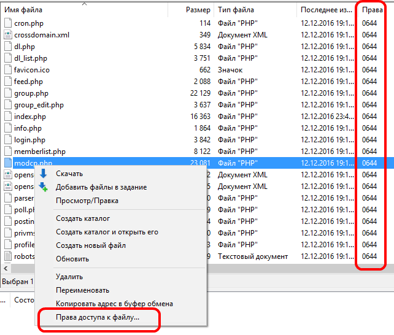The image size is (394, 335).
Task: Select the index.php file icon
Action: pos(8,117)
